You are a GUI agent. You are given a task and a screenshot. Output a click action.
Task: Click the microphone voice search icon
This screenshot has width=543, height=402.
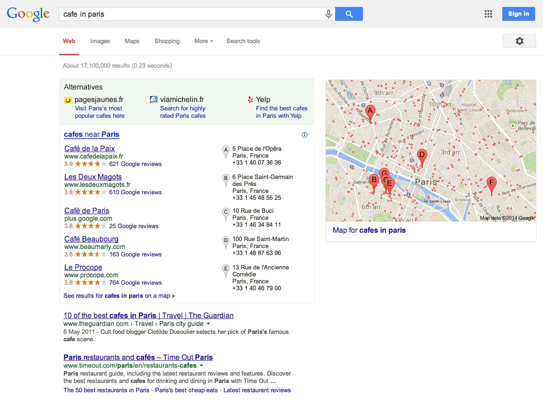[x=329, y=14]
